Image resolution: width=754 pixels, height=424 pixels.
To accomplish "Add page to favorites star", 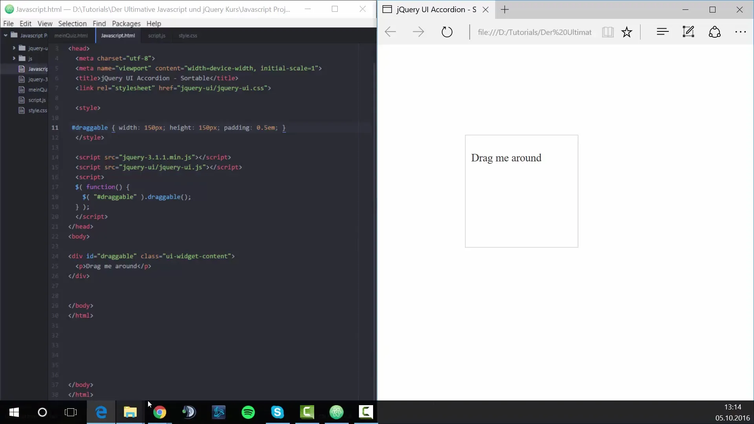I will click(627, 32).
